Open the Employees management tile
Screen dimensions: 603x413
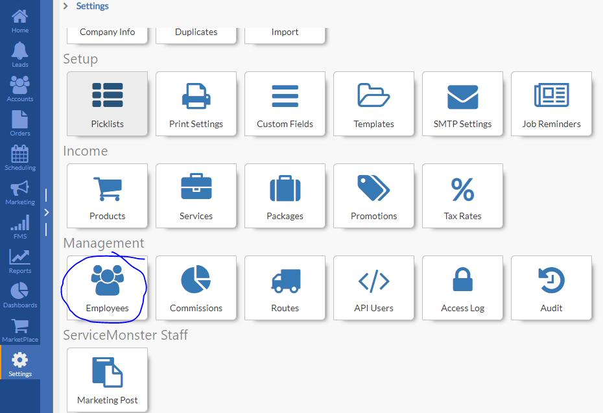pos(107,287)
